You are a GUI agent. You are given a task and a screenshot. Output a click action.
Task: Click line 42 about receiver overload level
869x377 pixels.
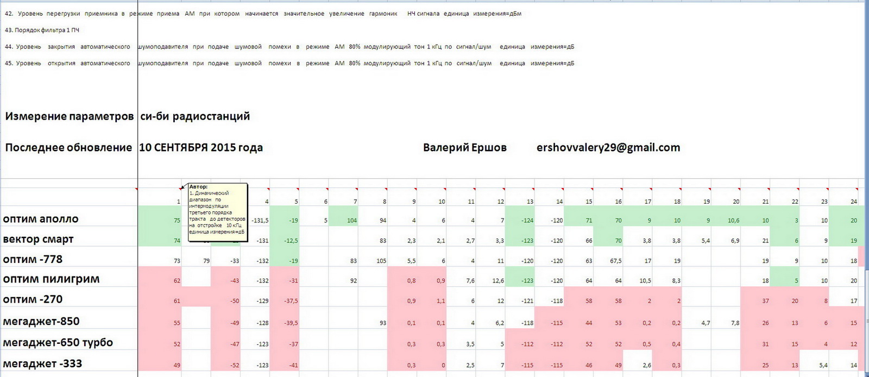[263, 14]
